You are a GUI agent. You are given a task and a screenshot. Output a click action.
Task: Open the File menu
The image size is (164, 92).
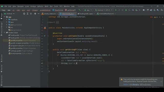coord(6,6)
